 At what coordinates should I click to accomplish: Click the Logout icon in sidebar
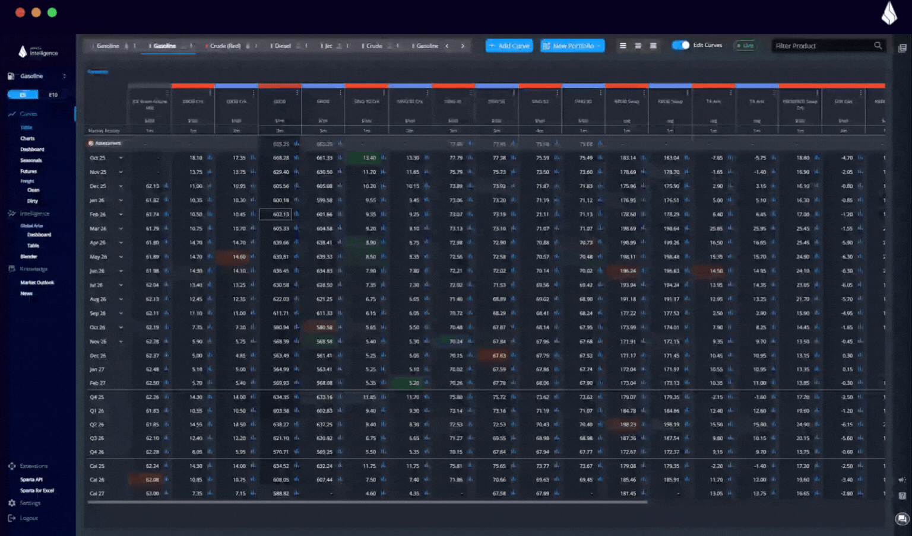[x=12, y=518]
